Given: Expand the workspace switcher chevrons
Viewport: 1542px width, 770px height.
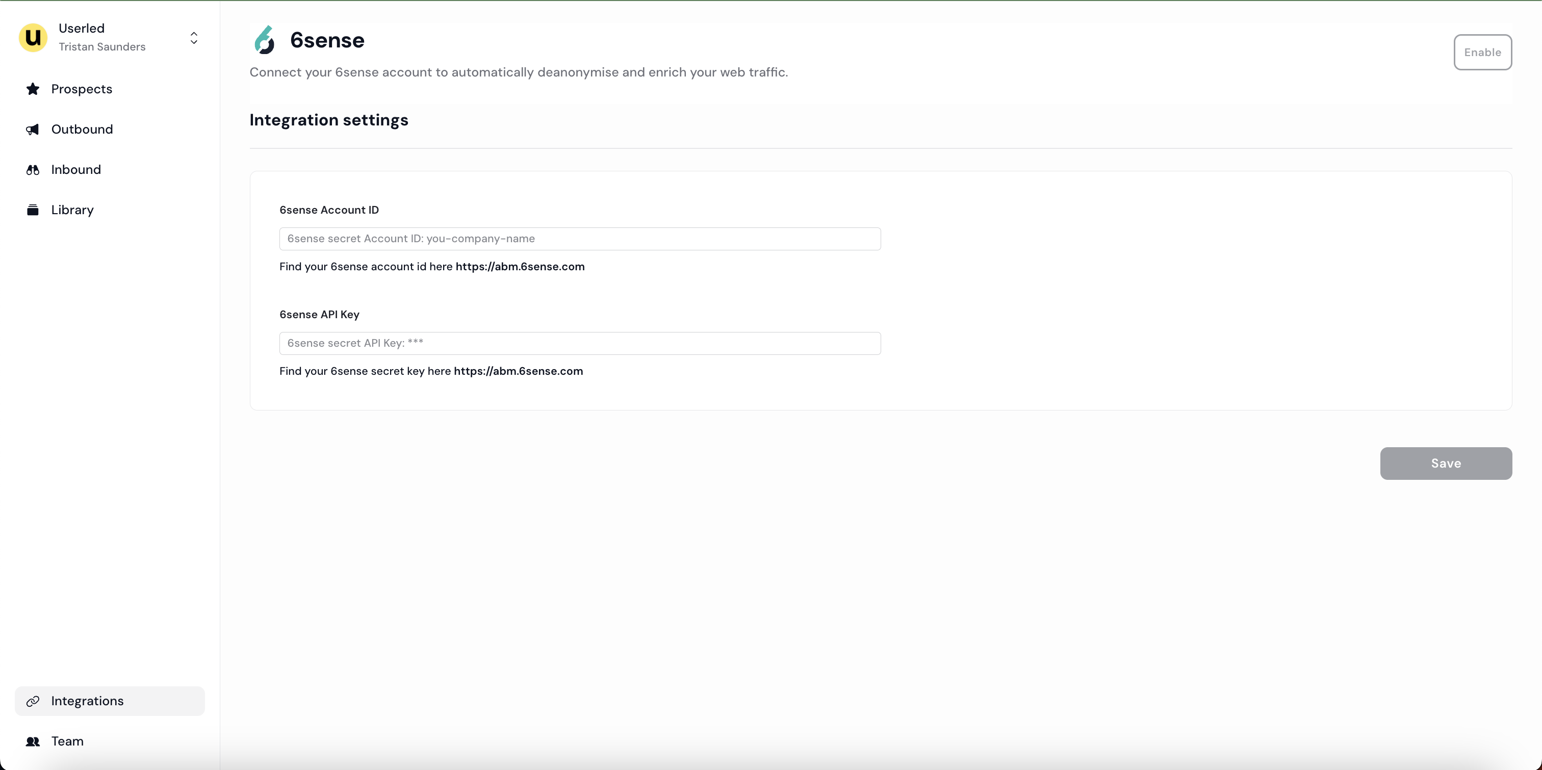Looking at the screenshot, I should coord(194,38).
